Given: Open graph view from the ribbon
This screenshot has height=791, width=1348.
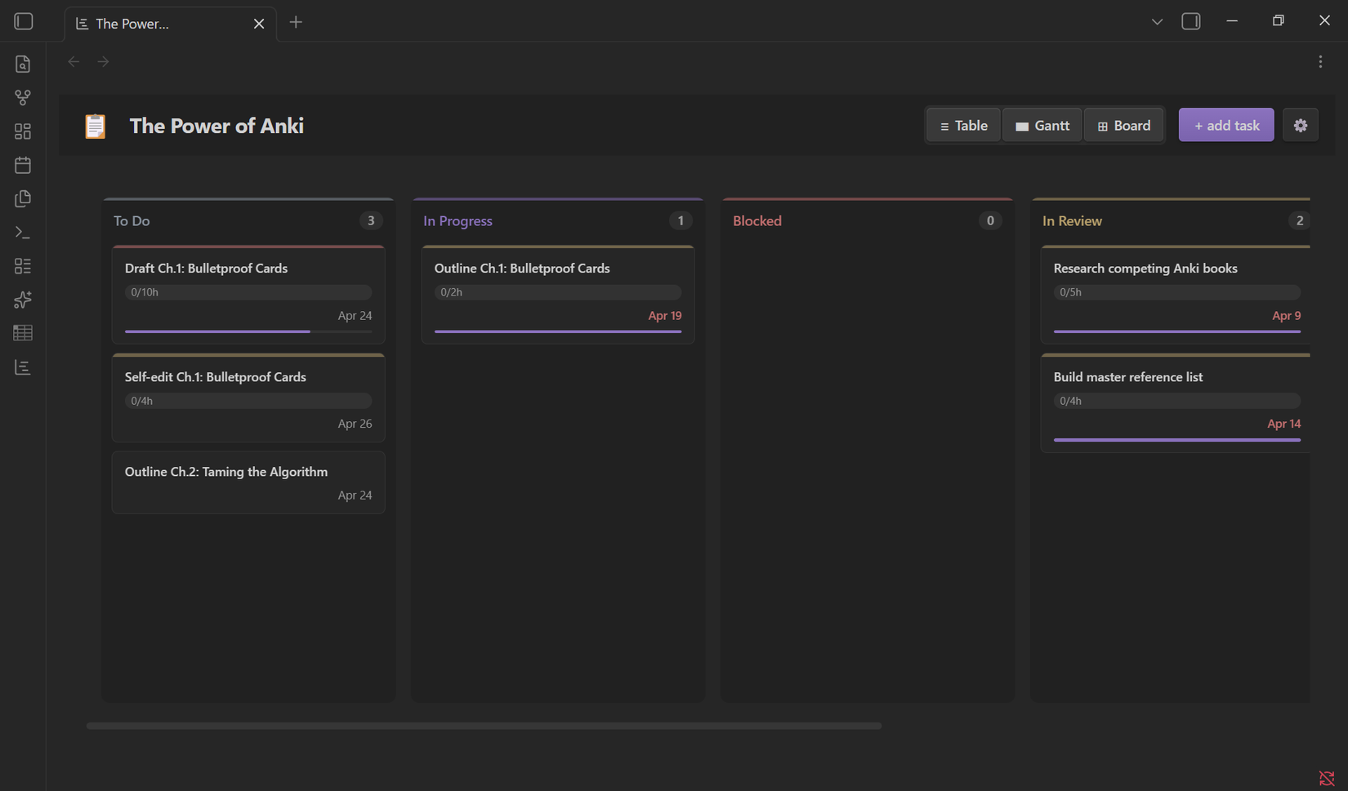Looking at the screenshot, I should tap(23, 98).
